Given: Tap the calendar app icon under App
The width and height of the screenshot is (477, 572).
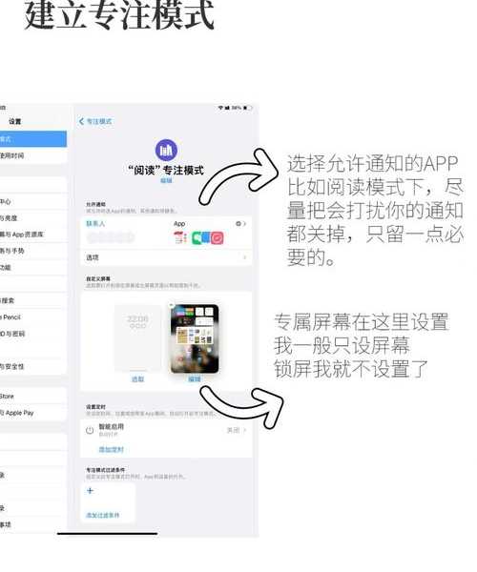Looking at the screenshot, I should [180, 237].
